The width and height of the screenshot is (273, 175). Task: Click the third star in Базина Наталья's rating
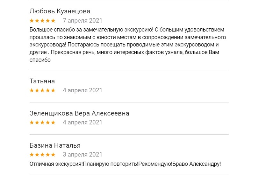pos(42,155)
